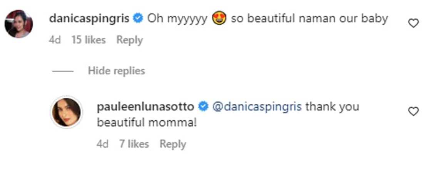Like pauleenlunasotto's reply with the heart
Viewport: 431px width, 173px height.
tap(413, 111)
